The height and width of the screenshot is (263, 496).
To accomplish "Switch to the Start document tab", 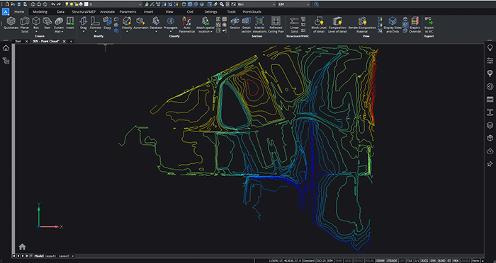I will tap(18, 42).
